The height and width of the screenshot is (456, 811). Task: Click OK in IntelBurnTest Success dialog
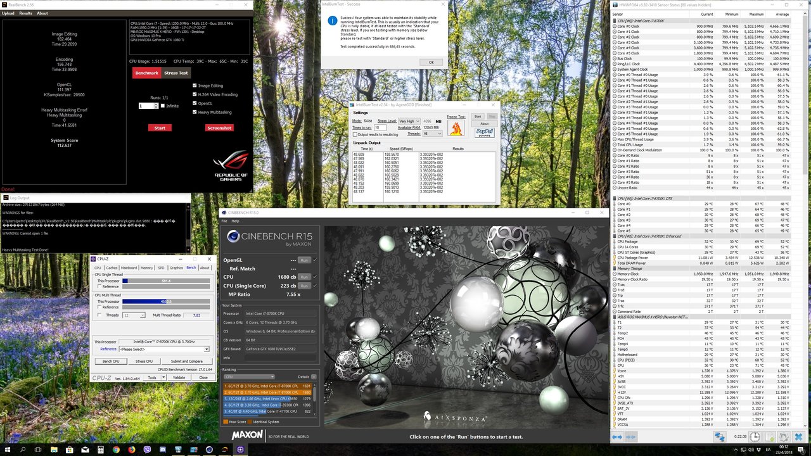point(431,62)
